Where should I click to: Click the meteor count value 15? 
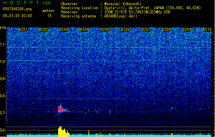(x=50, y=16)
